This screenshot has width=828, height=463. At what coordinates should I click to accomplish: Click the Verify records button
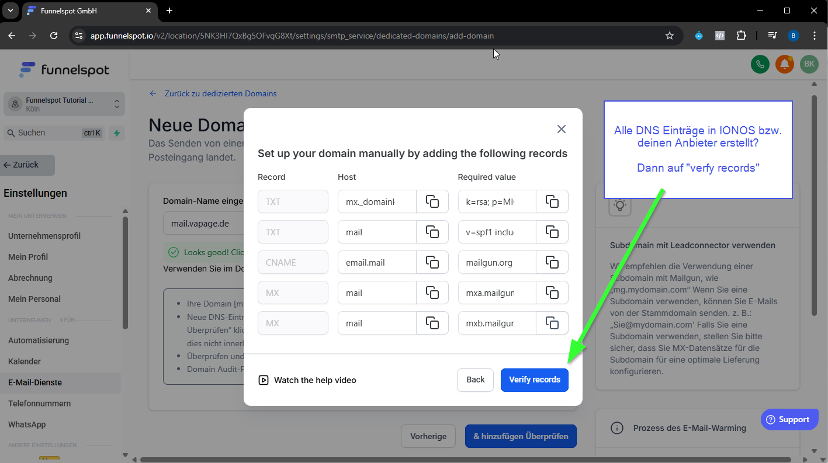(x=535, y=380)
